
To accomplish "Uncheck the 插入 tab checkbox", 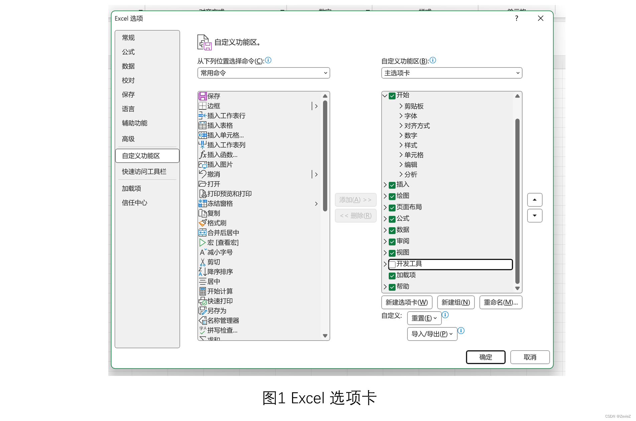I will [x=392, y=185].
